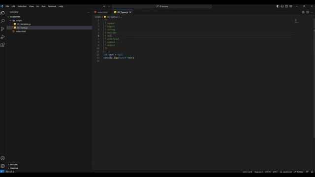
Task: Click the remote window indicator in status bar
Action: pos(2,172)
